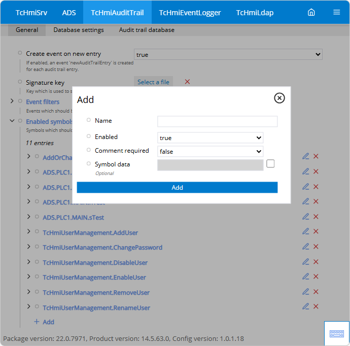
Task: Open the Audit trail database sub-tab
Action: (x=147, y=30)
